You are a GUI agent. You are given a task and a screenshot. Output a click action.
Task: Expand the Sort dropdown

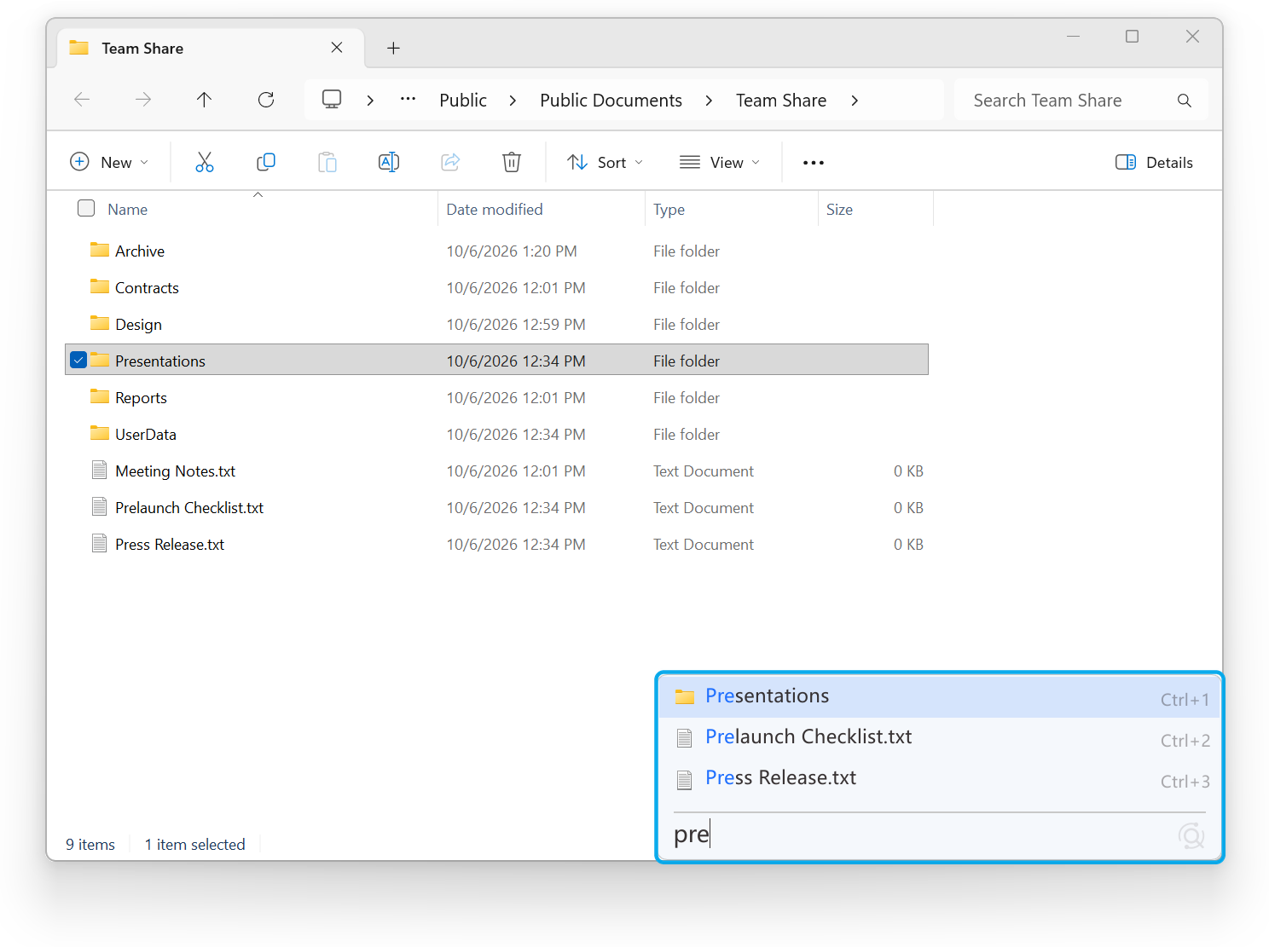pos(605,162)
